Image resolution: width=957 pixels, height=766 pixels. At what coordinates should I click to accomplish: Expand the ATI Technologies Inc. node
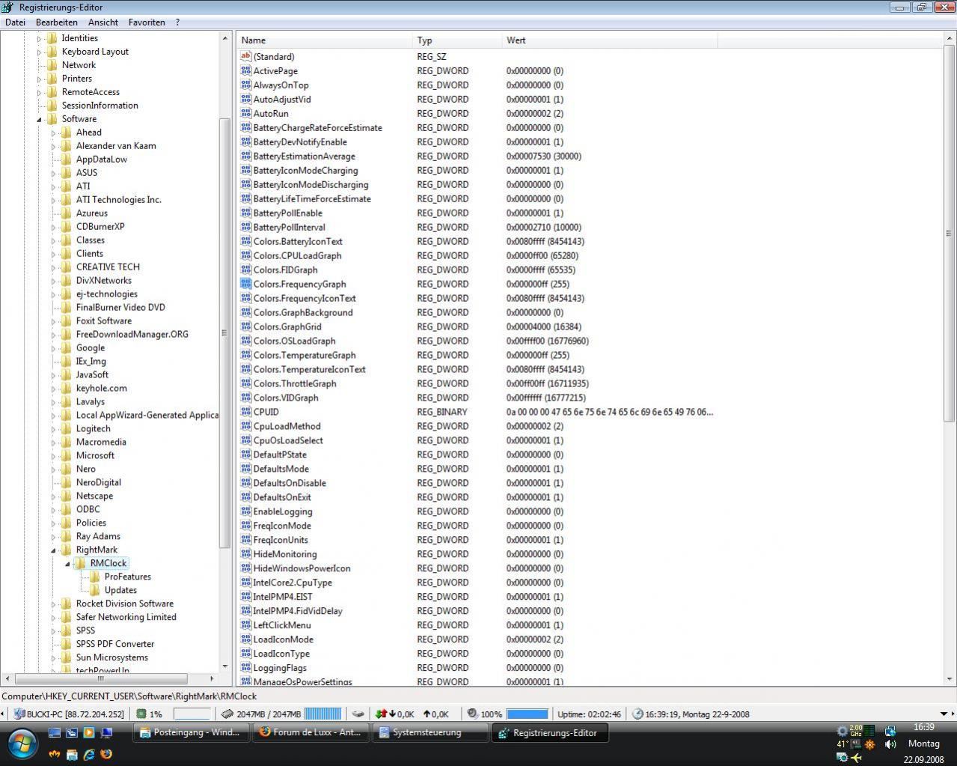click(x=53, y=200)
